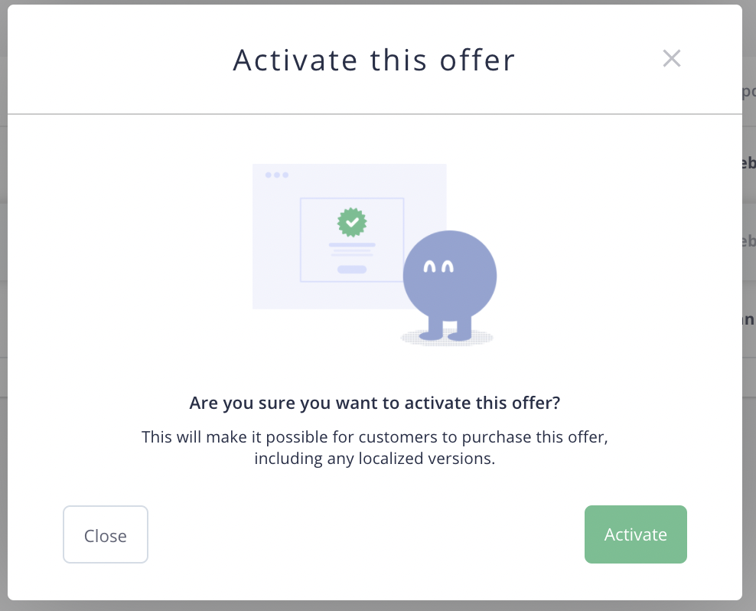Image resolution: width=756 pixels, height=611 pixels.
Task: Click the 'Are you sure' question heading
Action: 375,403
